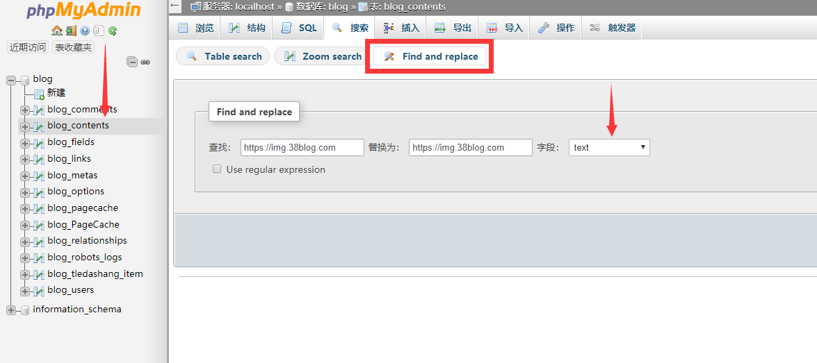Click the phpMyAdmin home icon
Image resolution: width=817 pixels, height=363 pixels.
click(57, 31)
